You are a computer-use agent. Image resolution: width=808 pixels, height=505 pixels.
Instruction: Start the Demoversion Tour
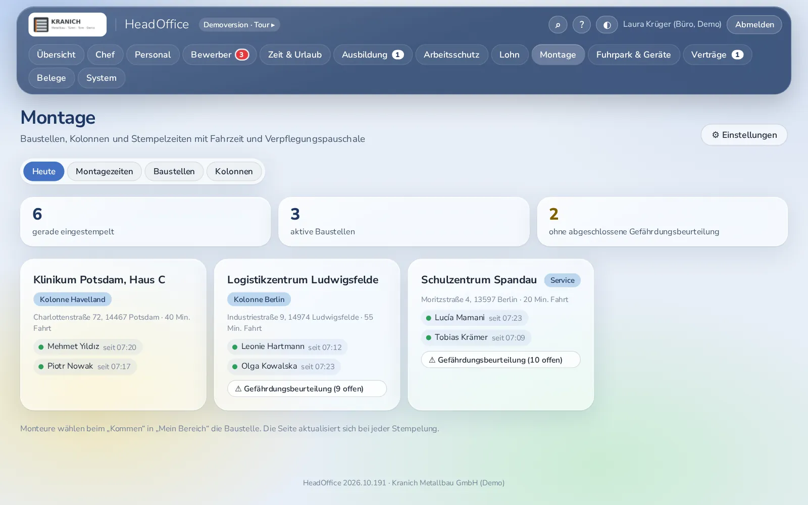click(x=239, y=24)
